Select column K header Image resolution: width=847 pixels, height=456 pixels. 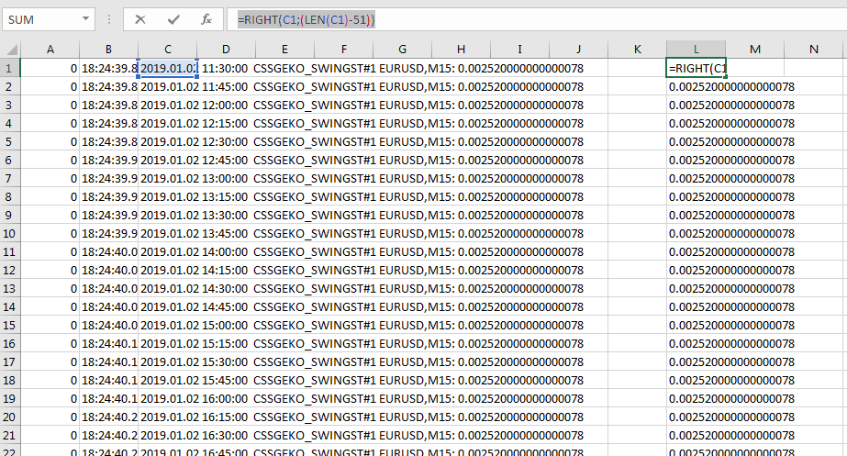(637, 50)
